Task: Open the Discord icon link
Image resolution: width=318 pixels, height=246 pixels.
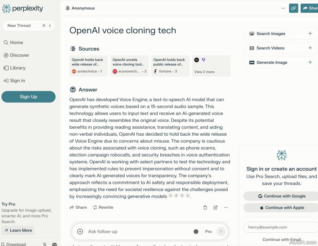Action: pos(54,244)
